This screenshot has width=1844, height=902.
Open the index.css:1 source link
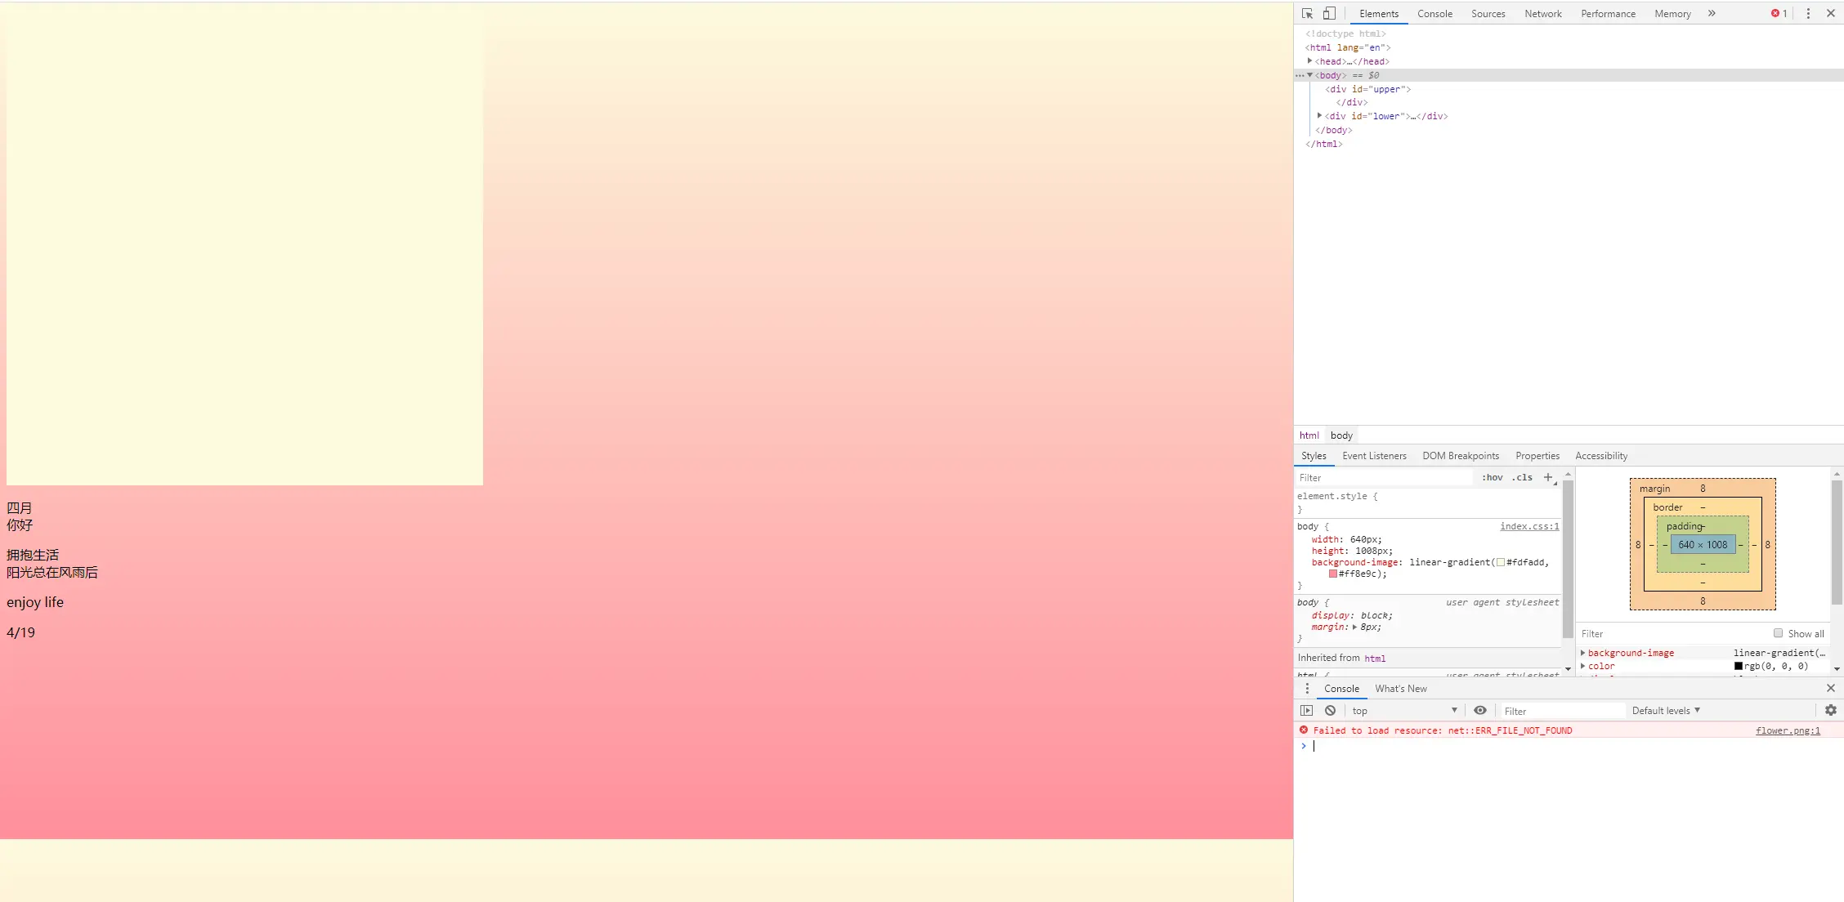(1528, 526)
